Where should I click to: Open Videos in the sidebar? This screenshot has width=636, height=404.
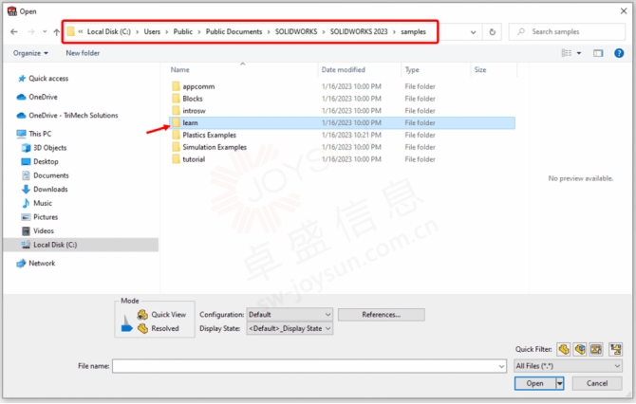tap(44, 230)
